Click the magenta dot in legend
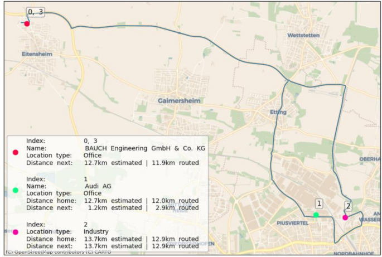Screen dimensions: 382x257 (x=16, y=232)
